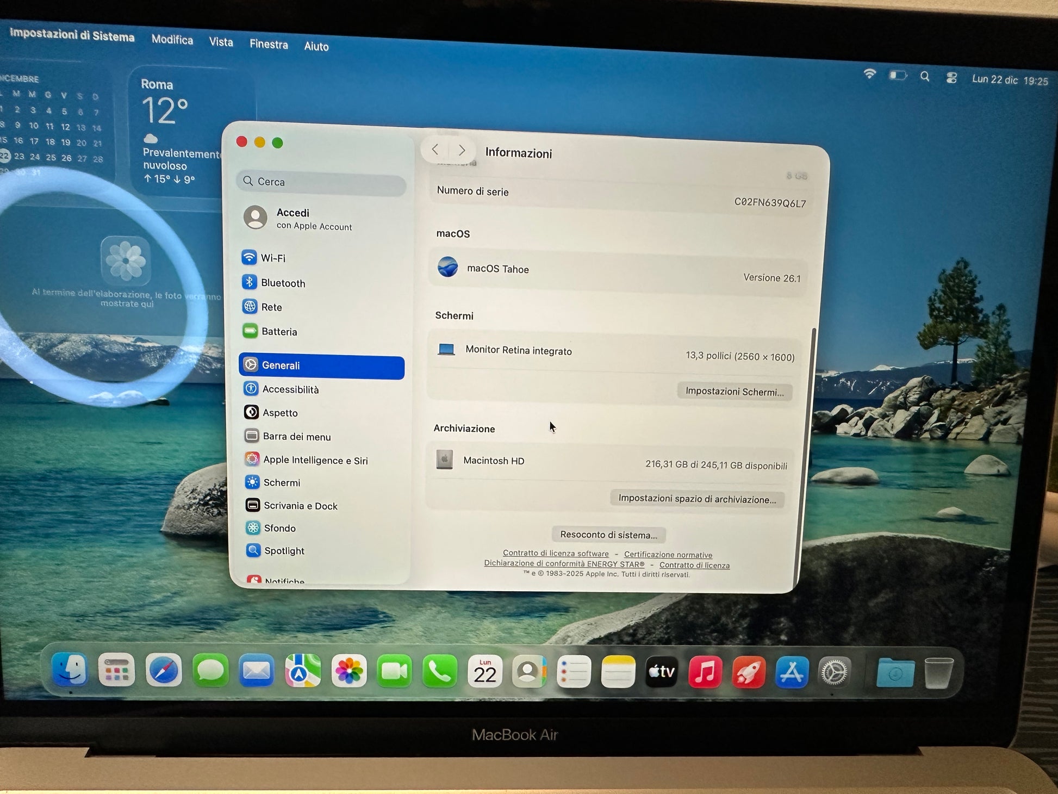Navigate forward with the right chevron
The image size is (1058, 794).
point(462,150)
